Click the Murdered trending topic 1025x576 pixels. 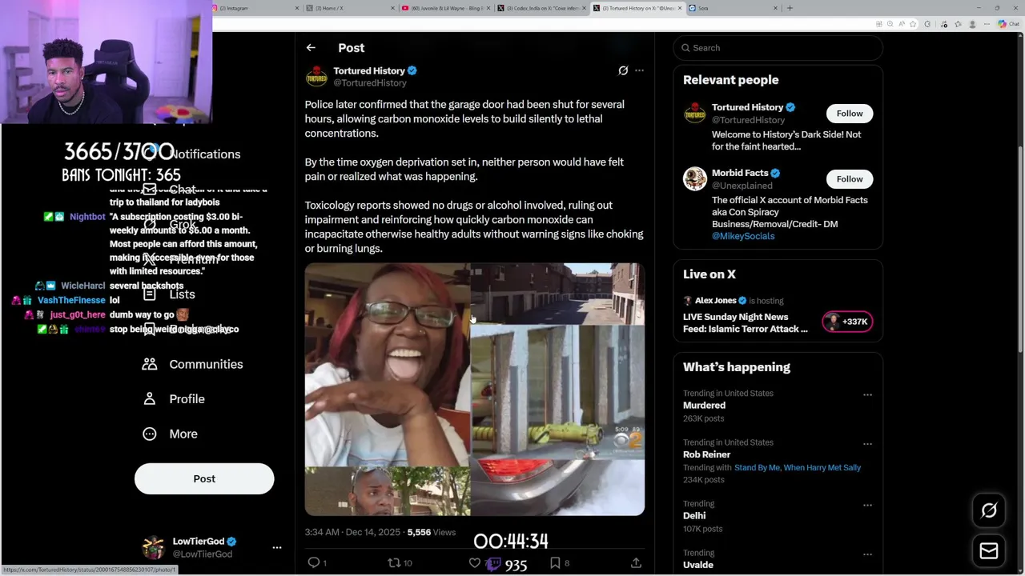click(704, 406)
